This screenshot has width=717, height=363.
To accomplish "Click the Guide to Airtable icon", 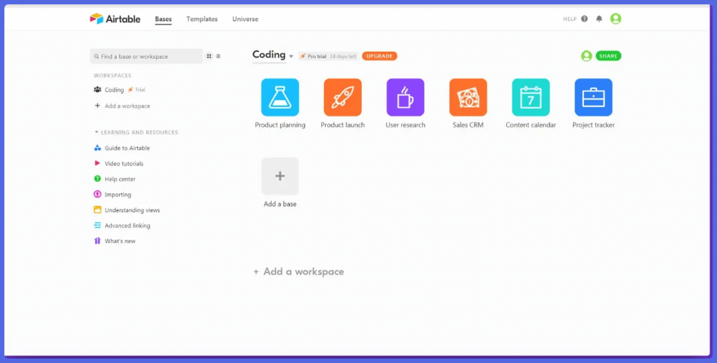I will (97, 148).
